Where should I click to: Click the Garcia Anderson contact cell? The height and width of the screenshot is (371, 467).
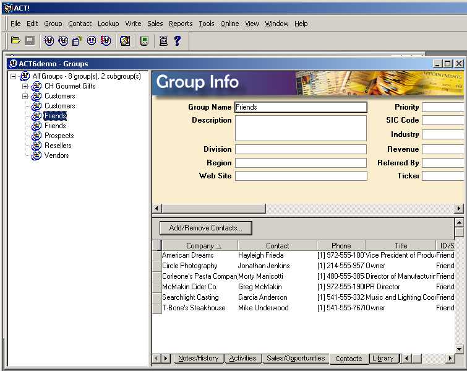277,297
